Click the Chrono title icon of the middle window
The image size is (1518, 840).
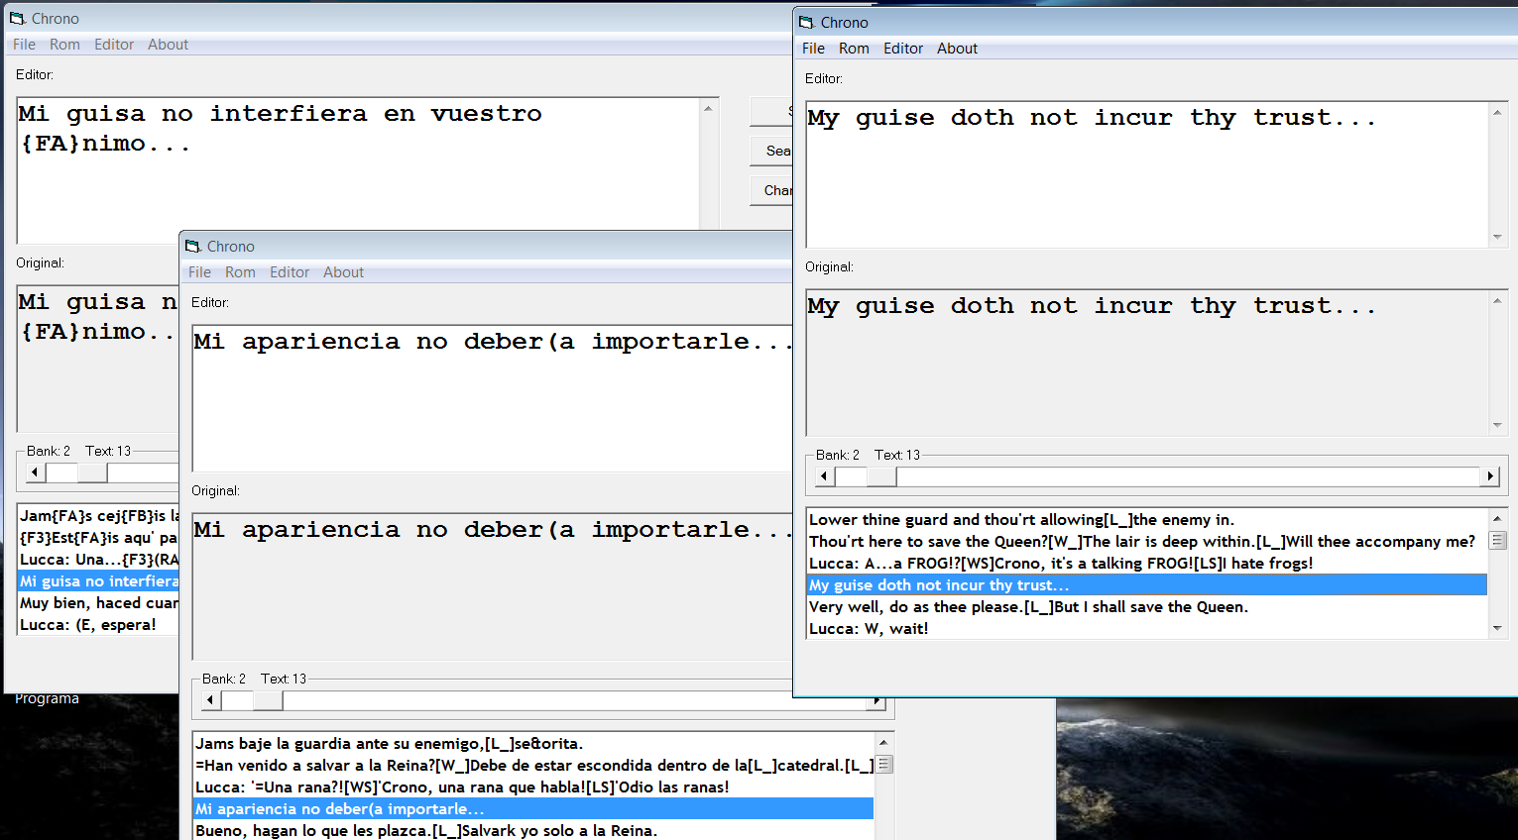193,247
